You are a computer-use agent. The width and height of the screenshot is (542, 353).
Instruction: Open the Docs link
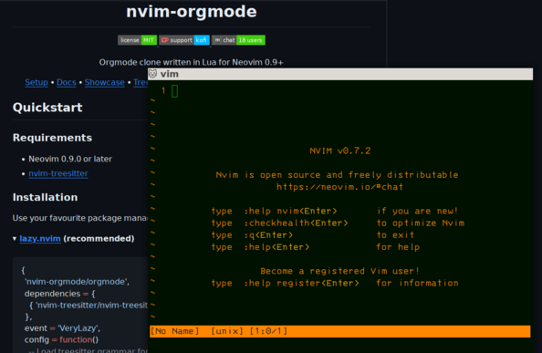[67, 82]
